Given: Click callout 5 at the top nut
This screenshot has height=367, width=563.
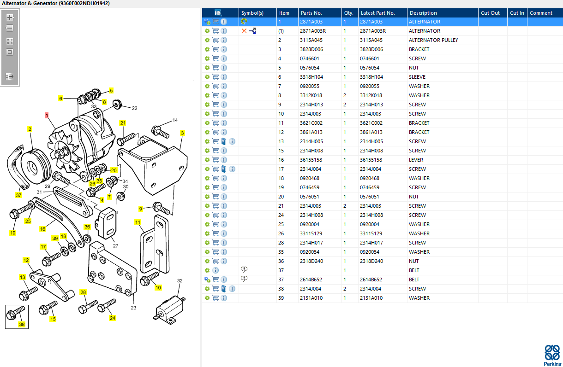Looking at the screenshot, I should (111, 91).
